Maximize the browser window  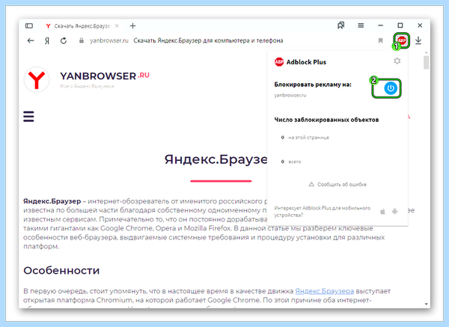(x=400, y=25)
